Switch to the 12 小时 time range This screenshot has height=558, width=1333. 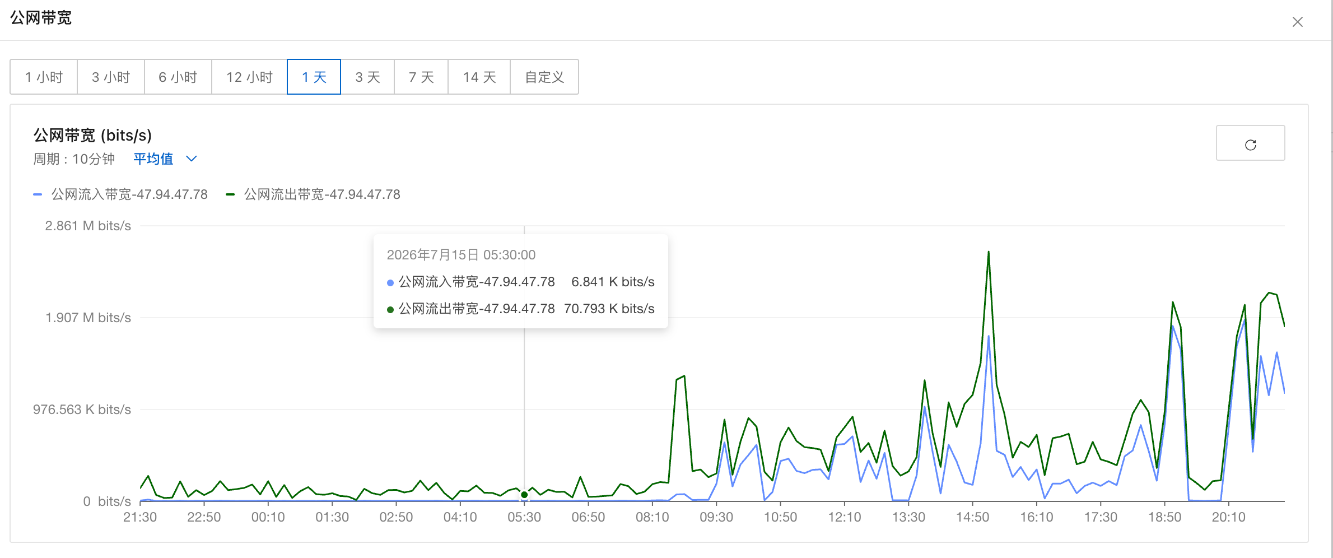[249, 77]
